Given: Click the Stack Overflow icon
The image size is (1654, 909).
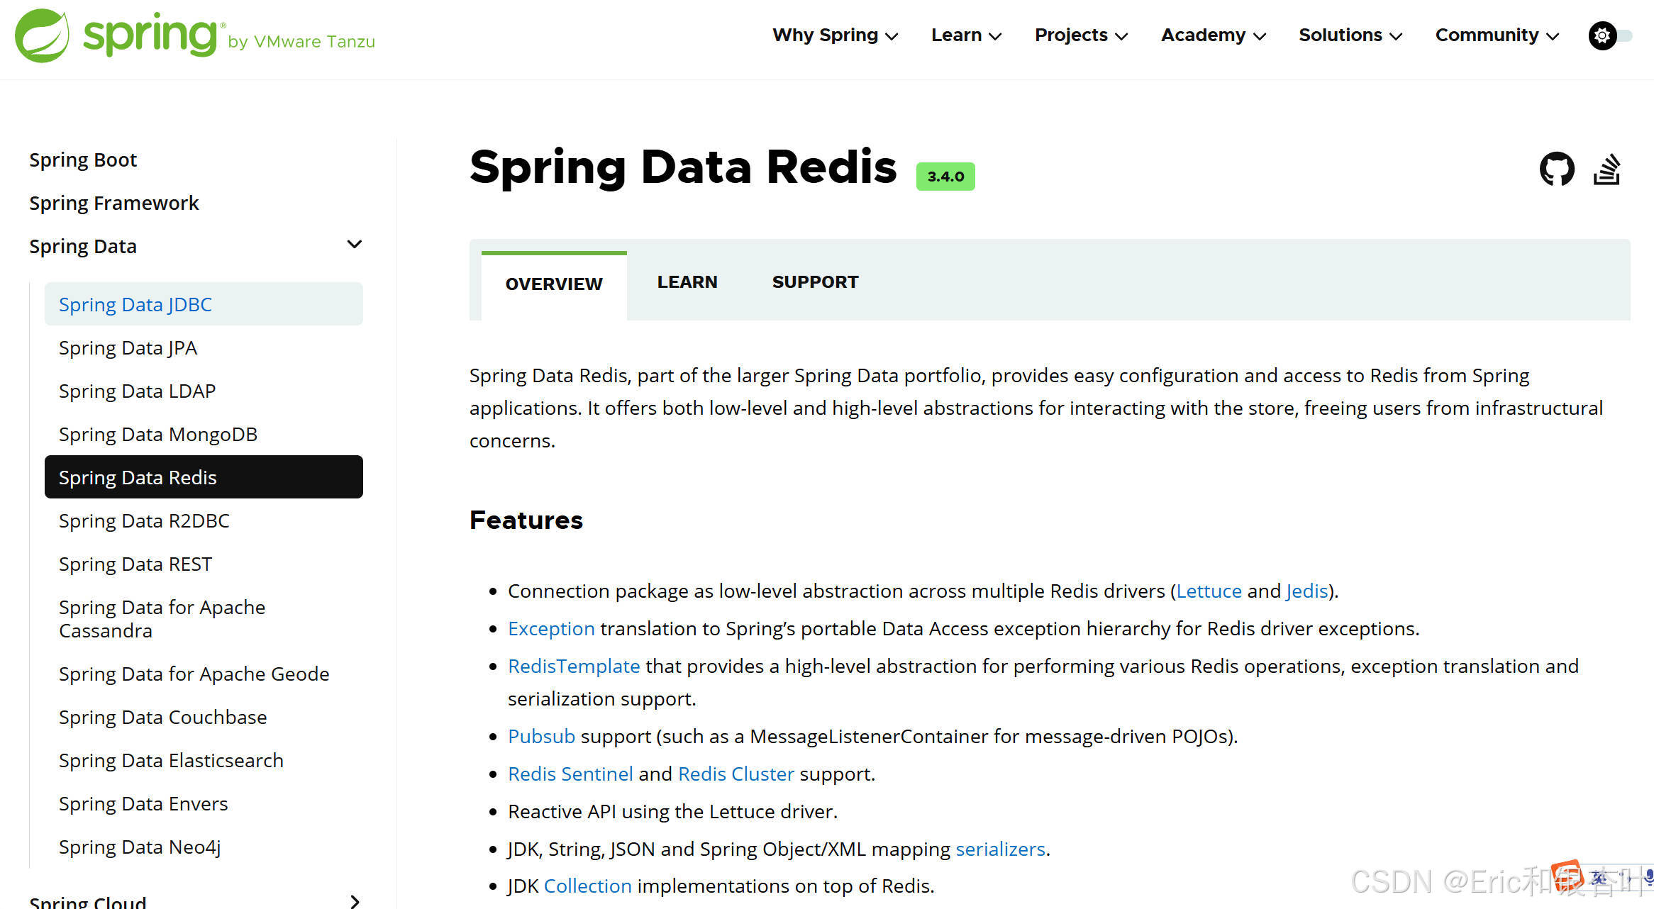Looking at the screenshot, I should (1606, 169).
